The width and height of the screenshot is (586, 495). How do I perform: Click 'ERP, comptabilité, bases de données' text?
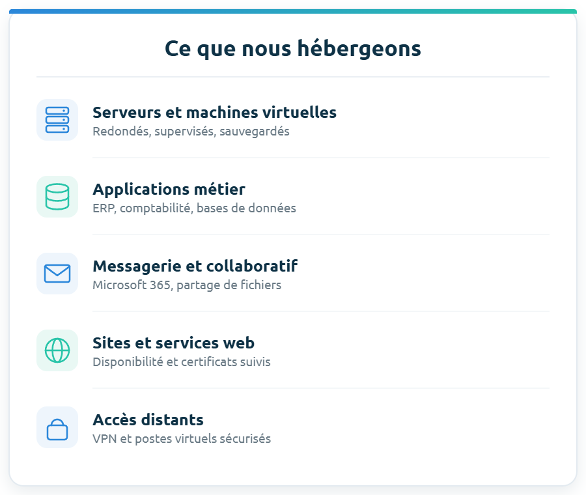(x=194, y=208)
